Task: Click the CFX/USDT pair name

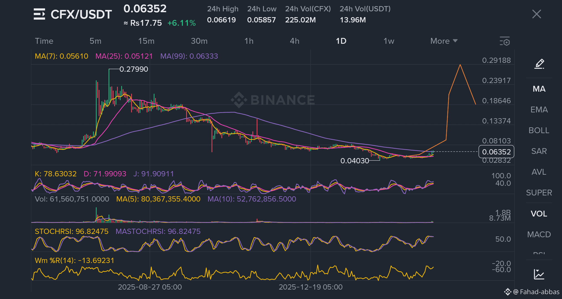Action: 81,14
